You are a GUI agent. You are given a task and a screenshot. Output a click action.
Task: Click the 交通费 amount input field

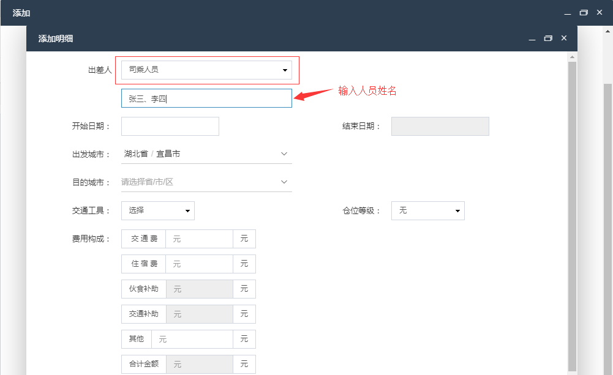[x=200, y=239]
